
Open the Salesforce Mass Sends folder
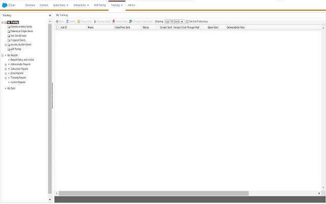(21, 27)
